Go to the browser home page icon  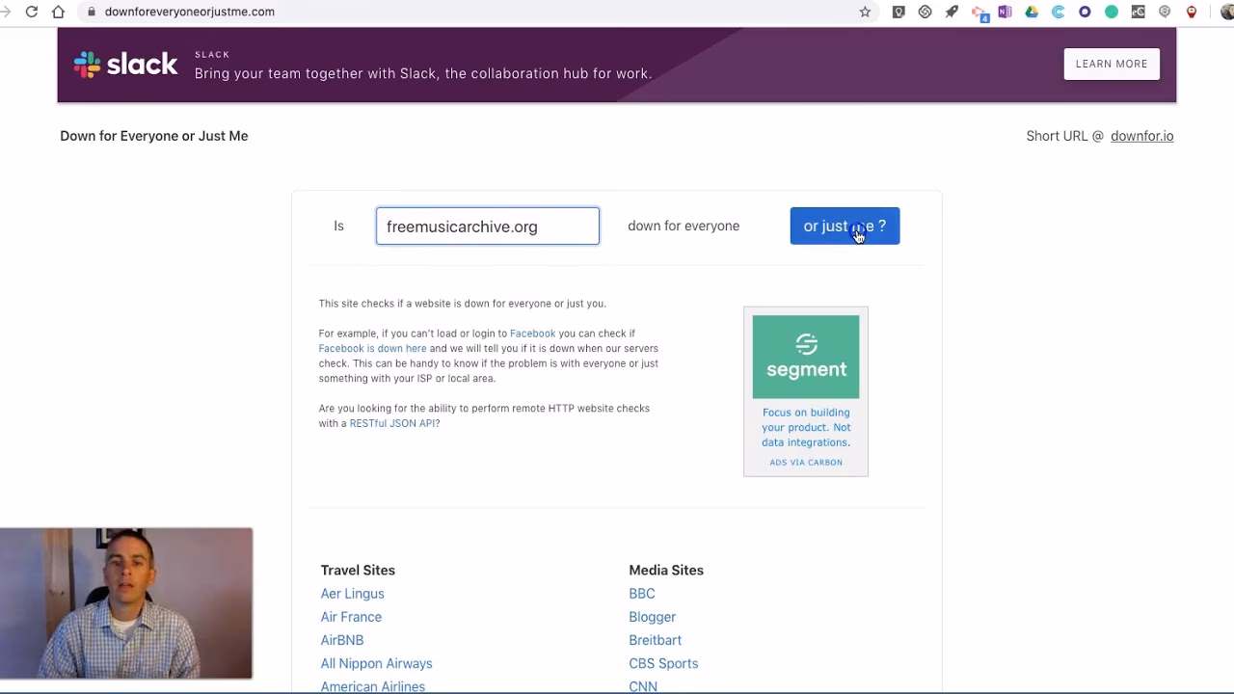[x=59, y=12]
